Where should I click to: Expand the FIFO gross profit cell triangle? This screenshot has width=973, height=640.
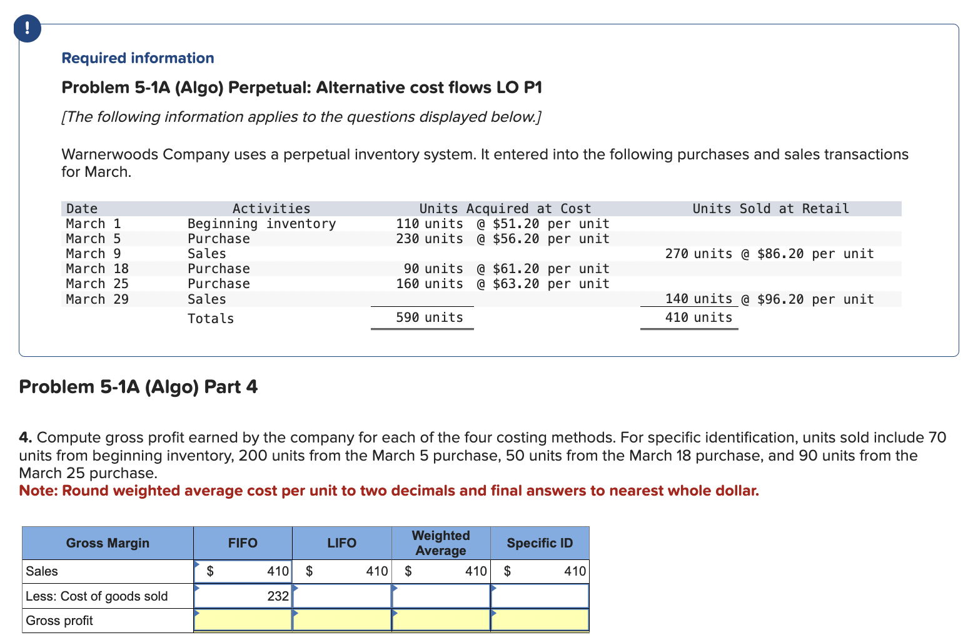coord(198,613)
